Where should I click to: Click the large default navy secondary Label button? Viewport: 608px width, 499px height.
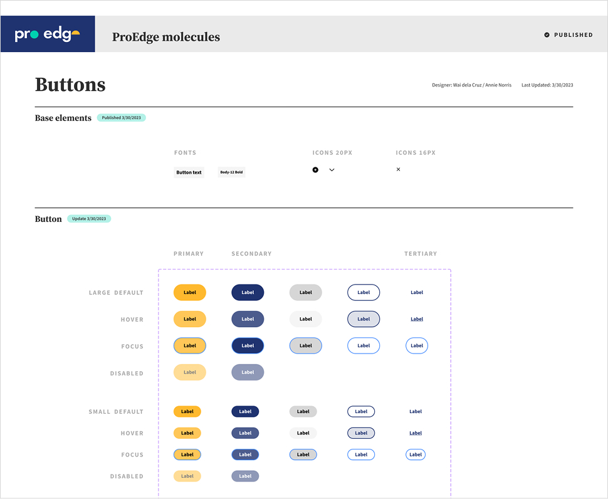(x=248, y=293)
